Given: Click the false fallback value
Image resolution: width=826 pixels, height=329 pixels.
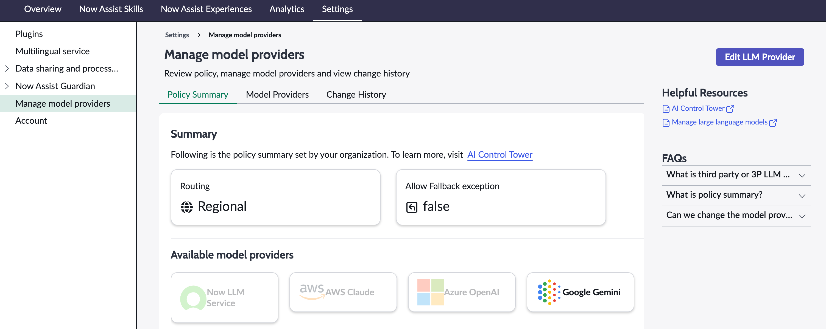Looking at the screenshot, I should pos(436,206).
